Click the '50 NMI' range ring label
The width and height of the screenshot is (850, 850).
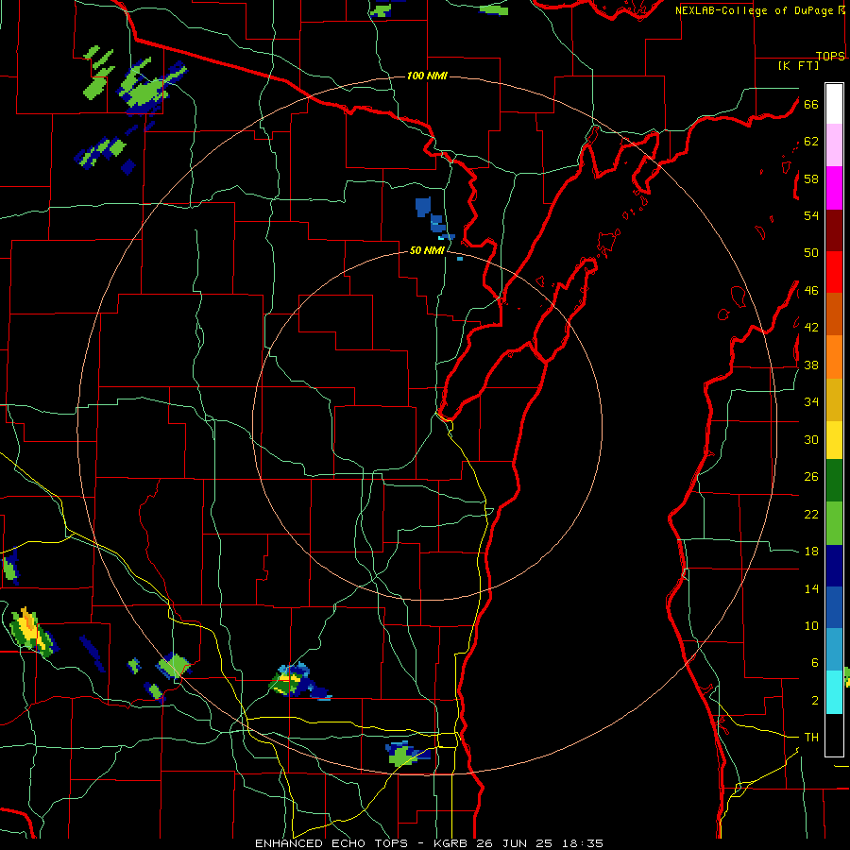(427, 250)
